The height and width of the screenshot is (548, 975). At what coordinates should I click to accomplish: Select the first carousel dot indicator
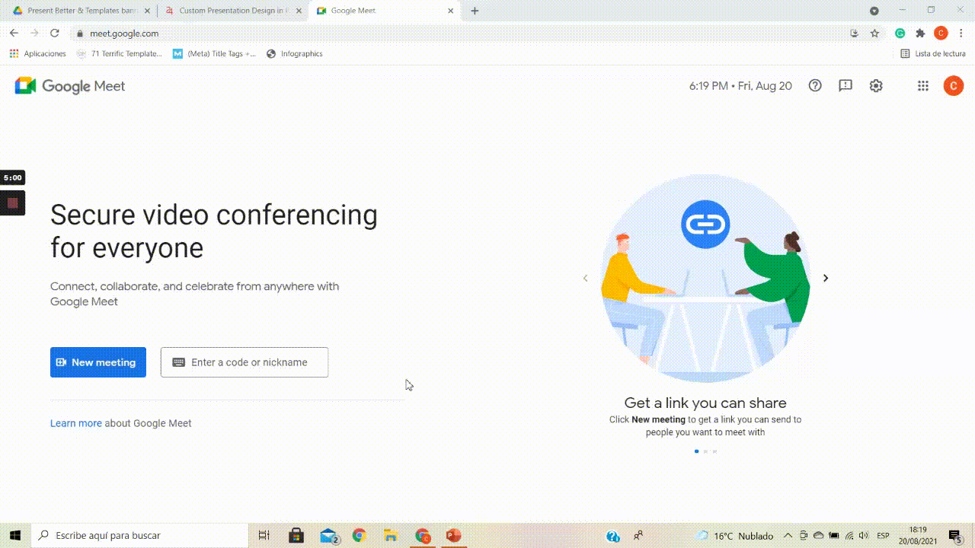(696, 451)
